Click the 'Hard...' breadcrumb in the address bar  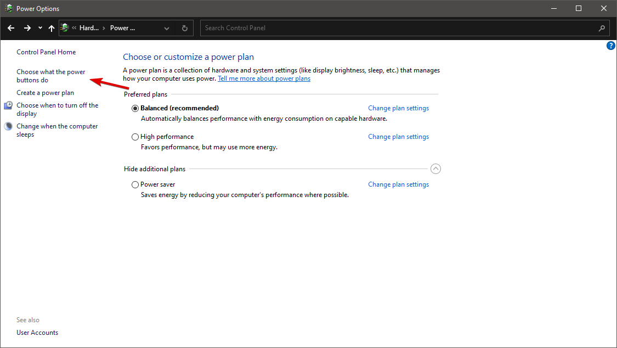pyautogui.click(x=89, y=28)
